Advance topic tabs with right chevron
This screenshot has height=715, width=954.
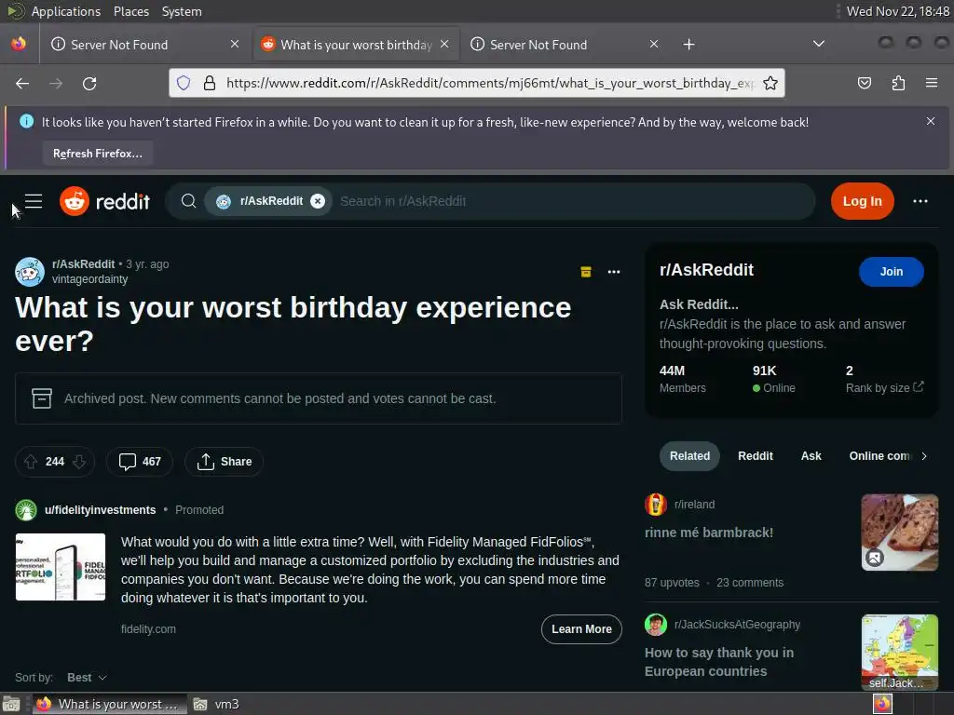pos(924,456)
